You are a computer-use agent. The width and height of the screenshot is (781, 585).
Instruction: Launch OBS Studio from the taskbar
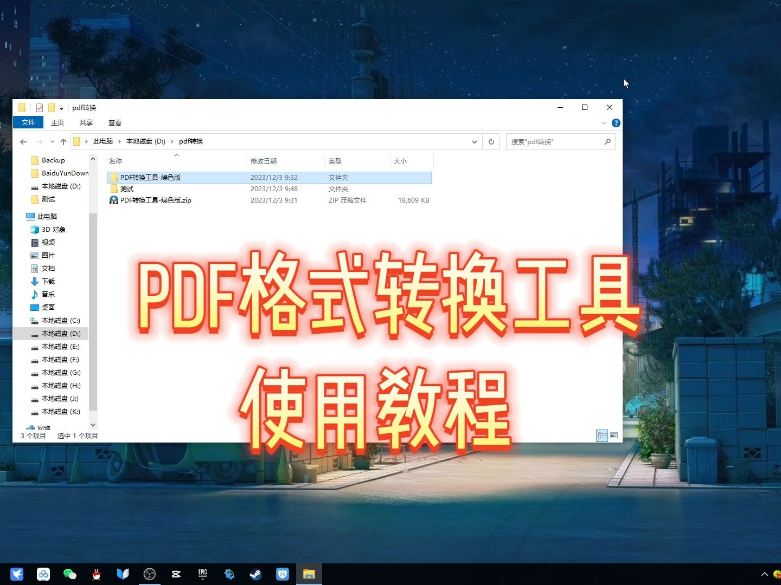pyautogui.click(x=150, y=574)
